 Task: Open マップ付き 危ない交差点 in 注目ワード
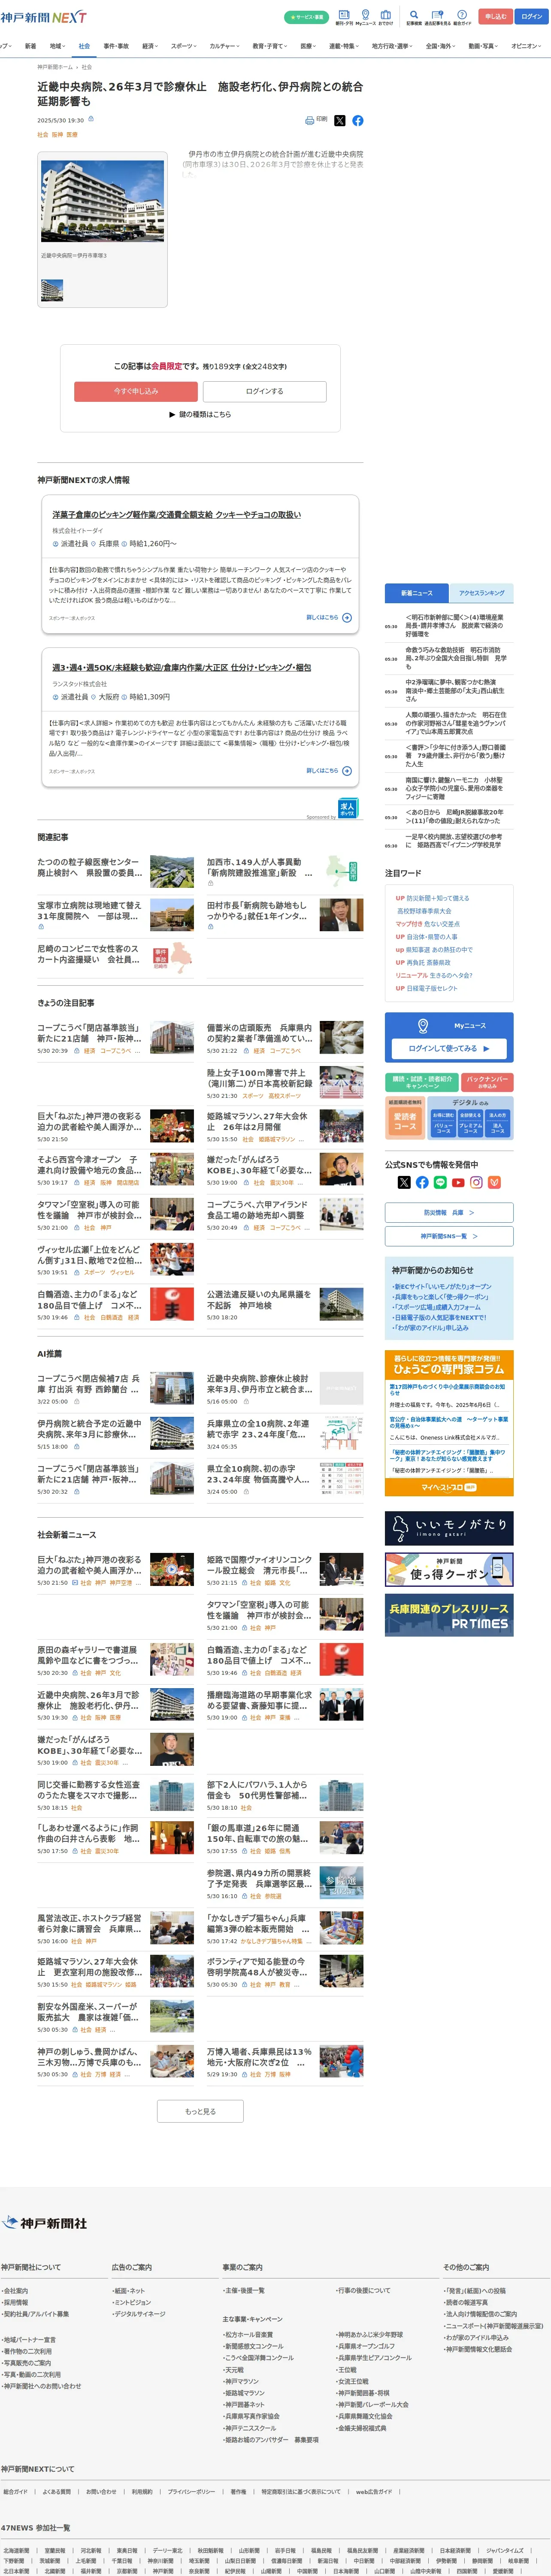click(428, 924)
